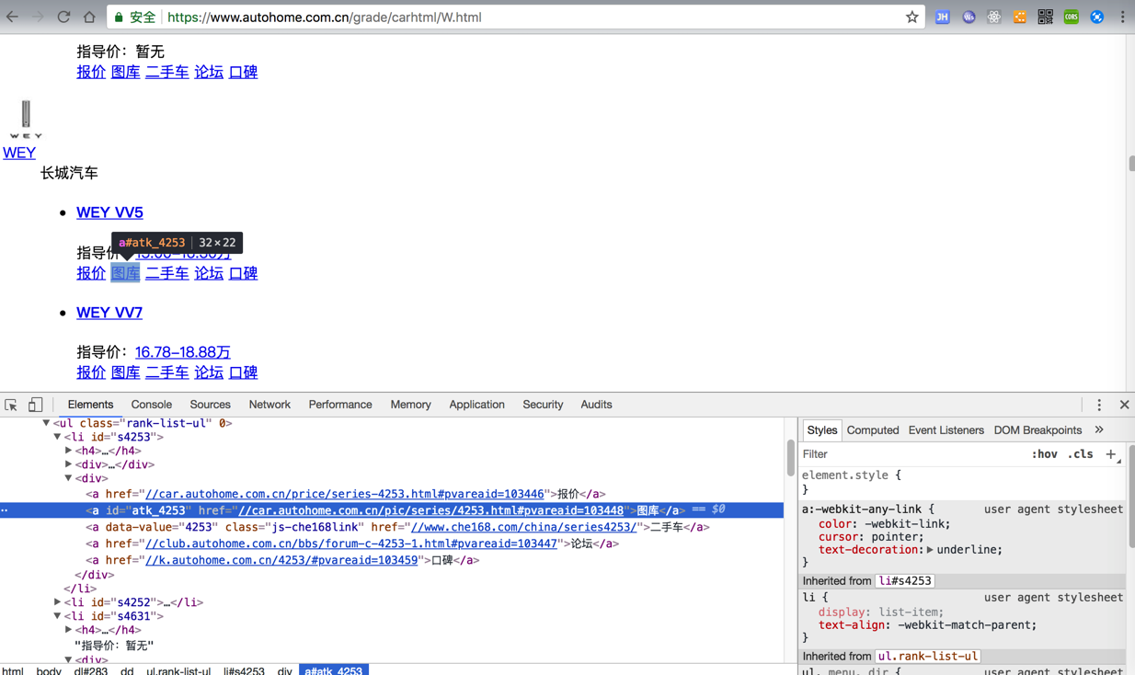This screenshot has width=1135, height=675.
Task: Open the Network tab
Action: tap(269, 405)
